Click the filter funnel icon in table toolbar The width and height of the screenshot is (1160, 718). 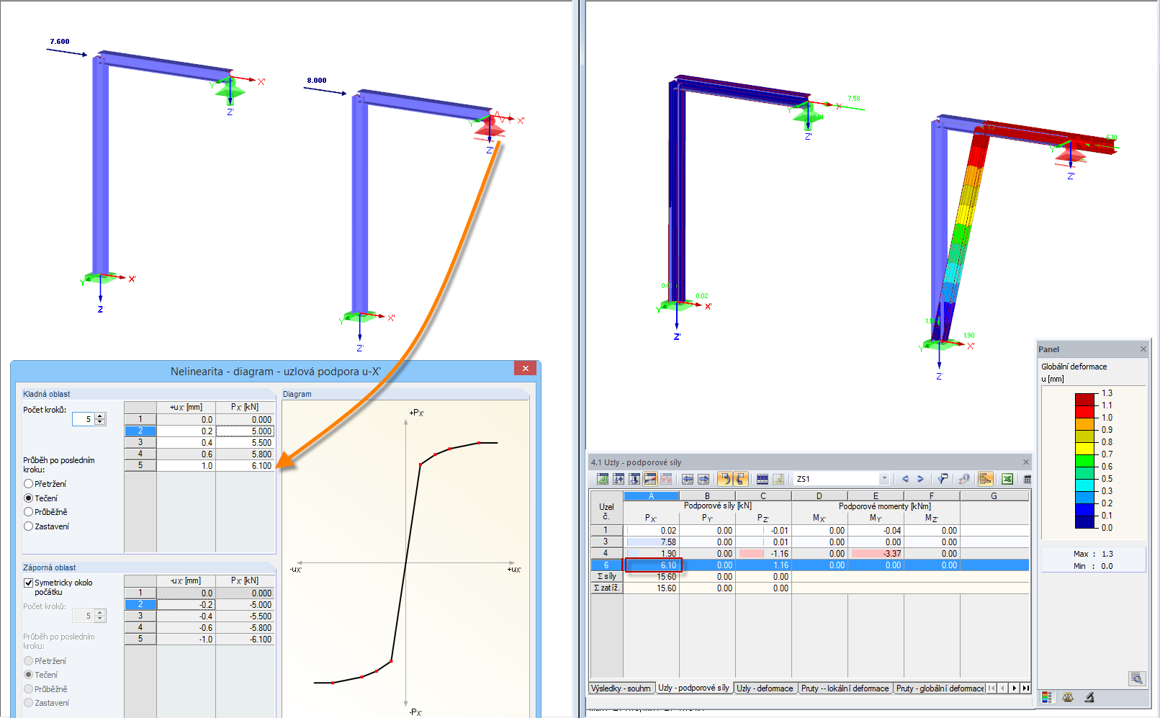pyautogui.click(x=942, y=479)
